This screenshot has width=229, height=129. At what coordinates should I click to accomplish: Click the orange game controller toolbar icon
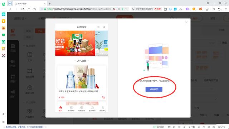pos(200,9)
